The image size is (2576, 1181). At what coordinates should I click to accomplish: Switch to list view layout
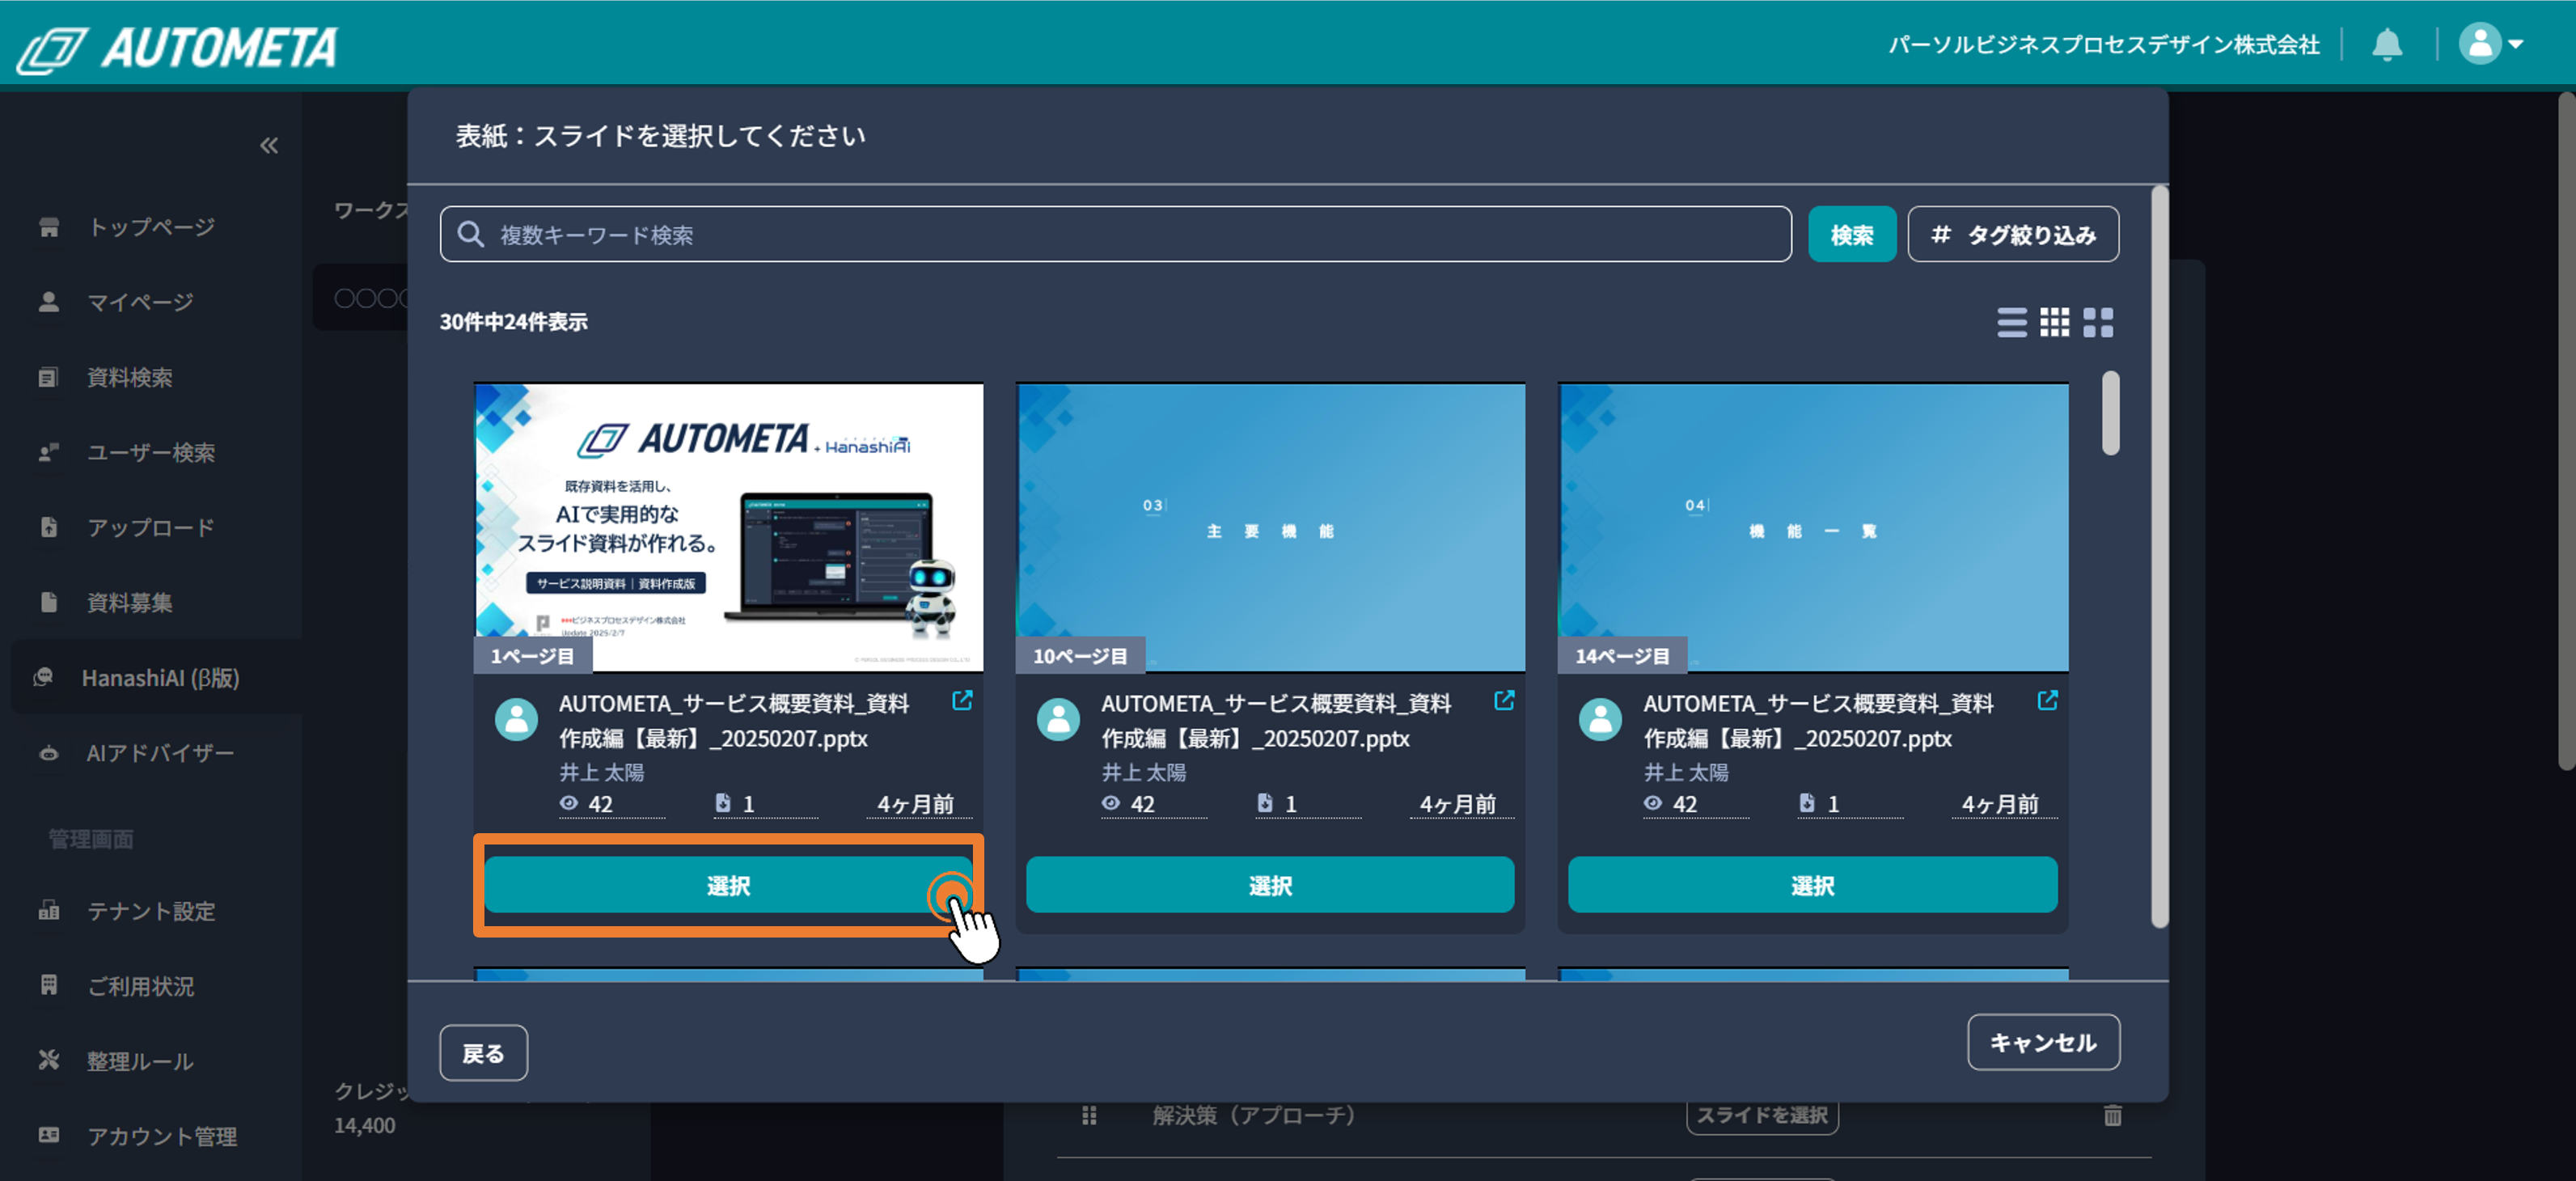point(2011,322)
